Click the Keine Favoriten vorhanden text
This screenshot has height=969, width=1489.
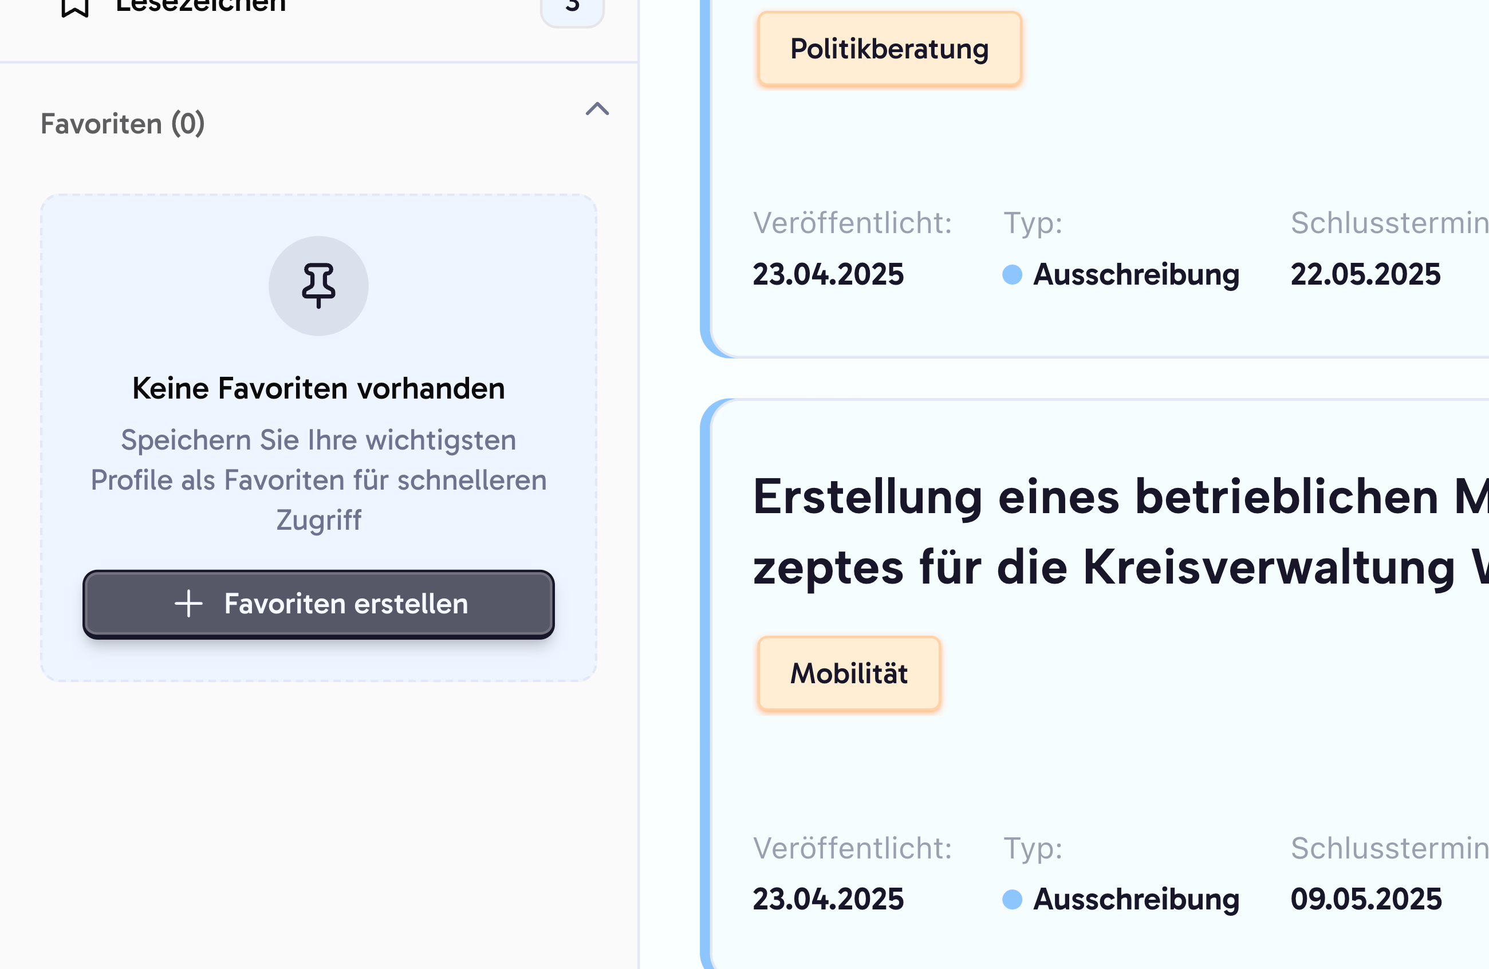click(x=318, y=388)
